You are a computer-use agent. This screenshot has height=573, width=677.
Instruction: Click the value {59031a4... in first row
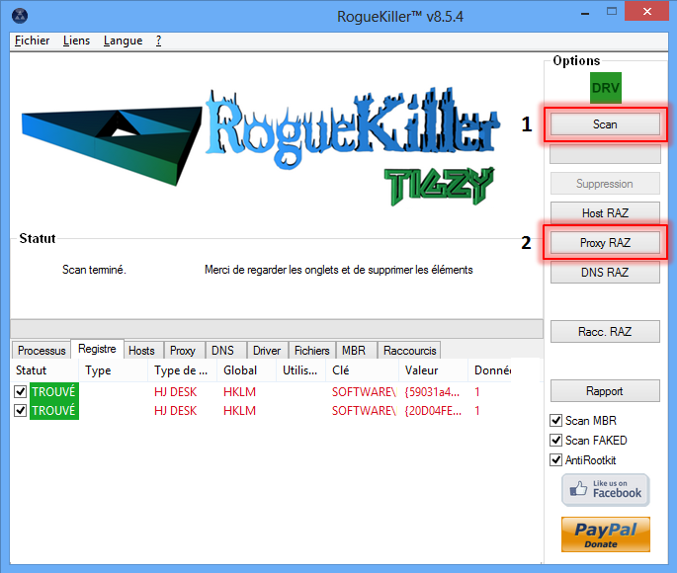[432, 392]
